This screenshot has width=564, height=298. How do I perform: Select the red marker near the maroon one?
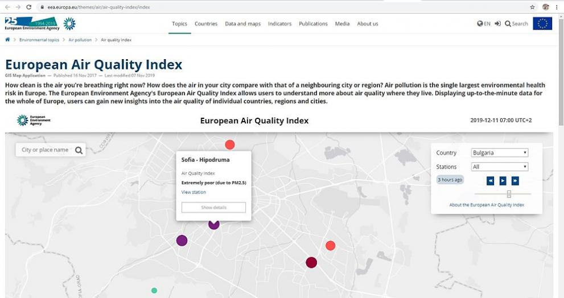pos(331,246)
